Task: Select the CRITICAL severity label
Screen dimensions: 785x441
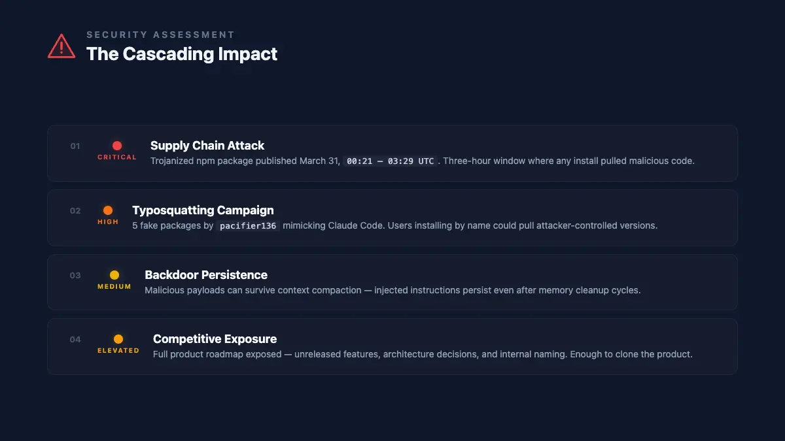Action: pos(117,157)
